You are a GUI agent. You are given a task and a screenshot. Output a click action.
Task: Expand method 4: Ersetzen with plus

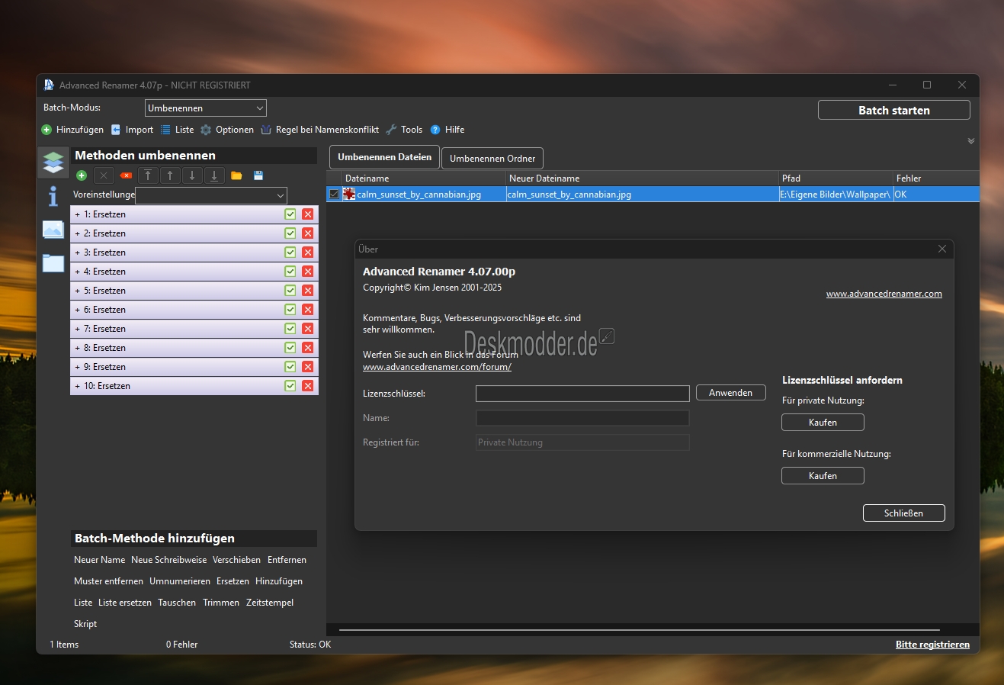[x=78, y=272]
